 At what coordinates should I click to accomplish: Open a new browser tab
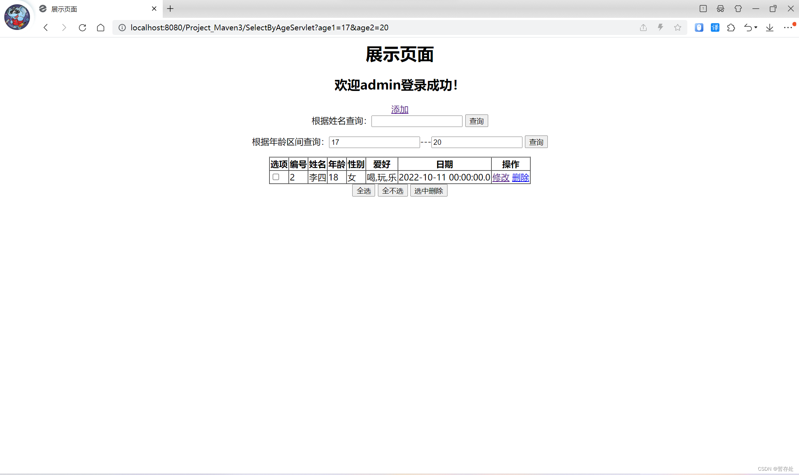click(x=170, y=9)
